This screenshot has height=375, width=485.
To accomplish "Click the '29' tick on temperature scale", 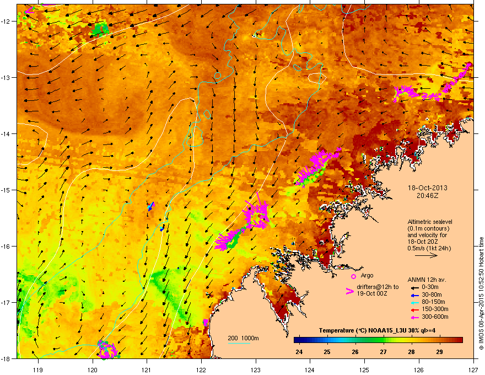I will tap(439, 352).
